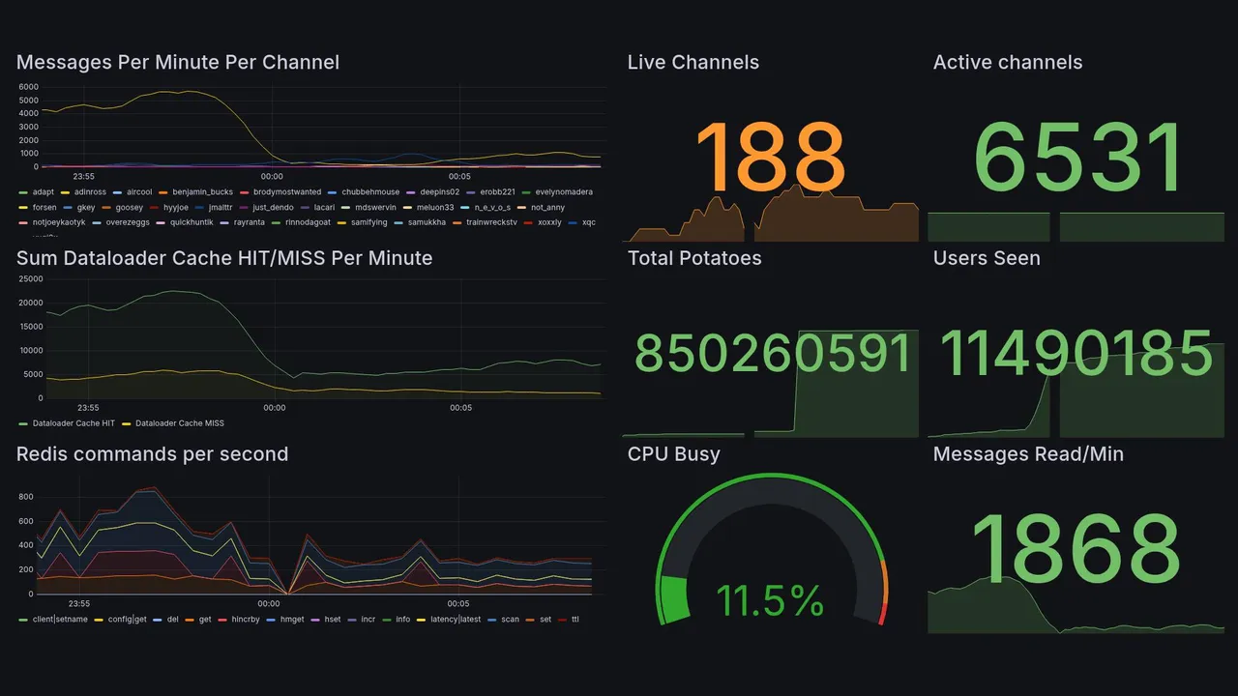Select samukkha in the channel legend

(420, 223)
